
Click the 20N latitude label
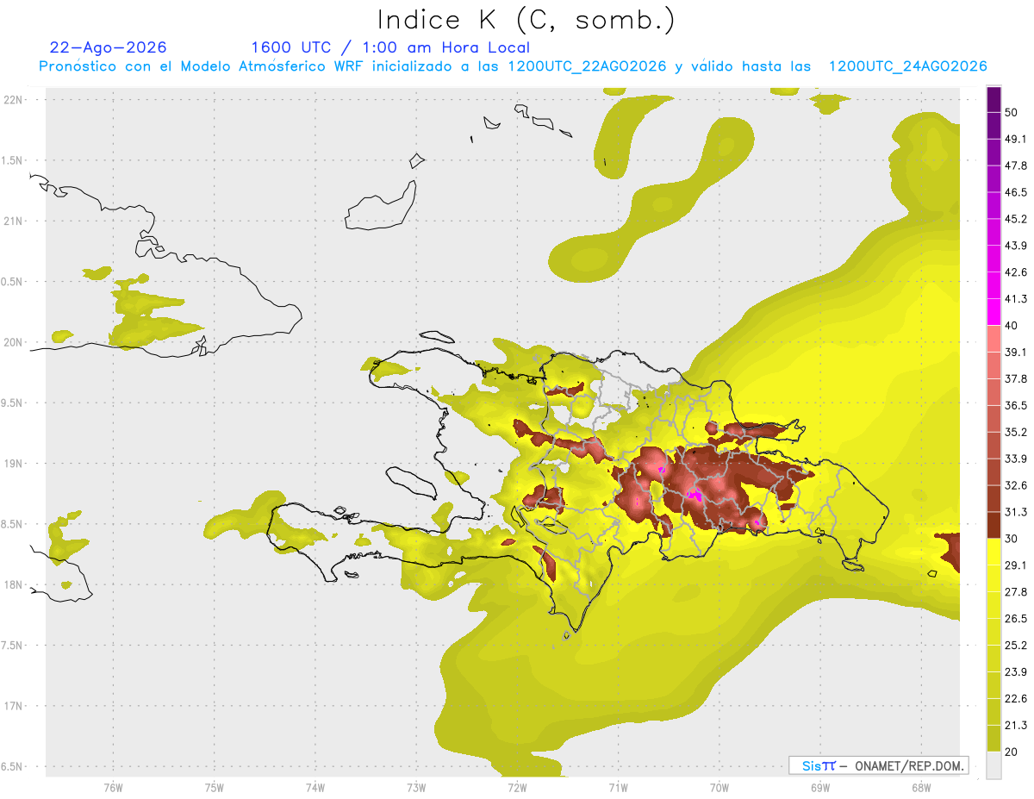14,342
